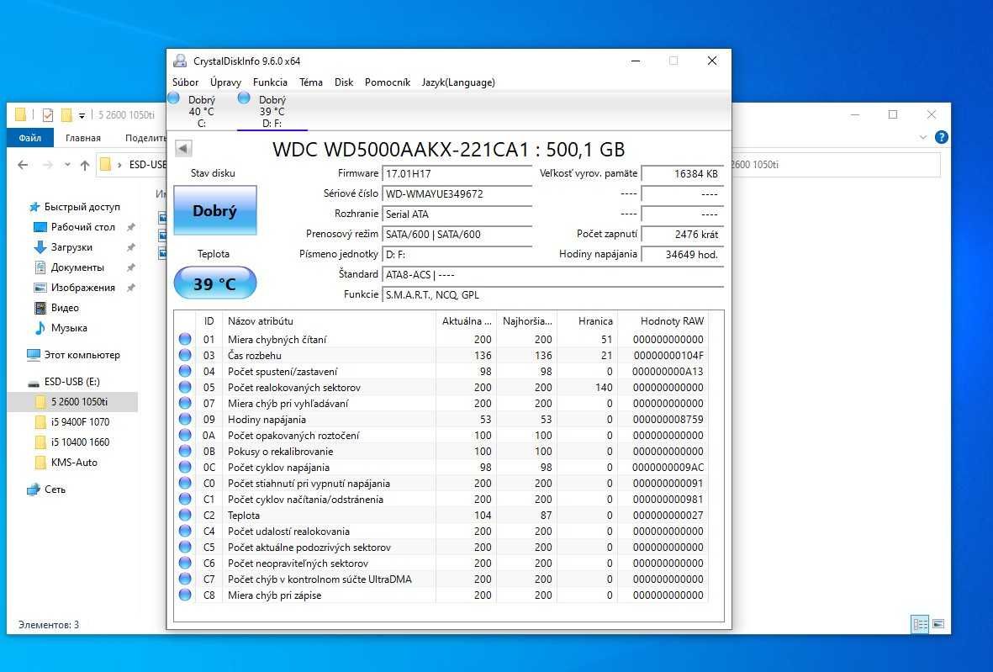Image resolution: width=993 pixels, height=672 pixels.
Task: Select Počet chýb v kontrolnom súčte UltraDMA row
Action: 441,579
